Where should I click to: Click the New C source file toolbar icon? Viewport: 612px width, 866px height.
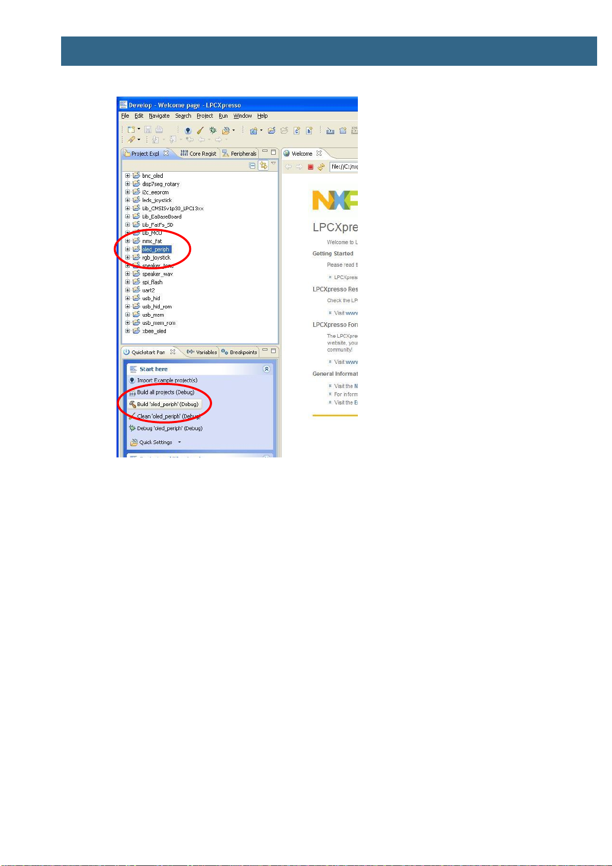point(296,131)
